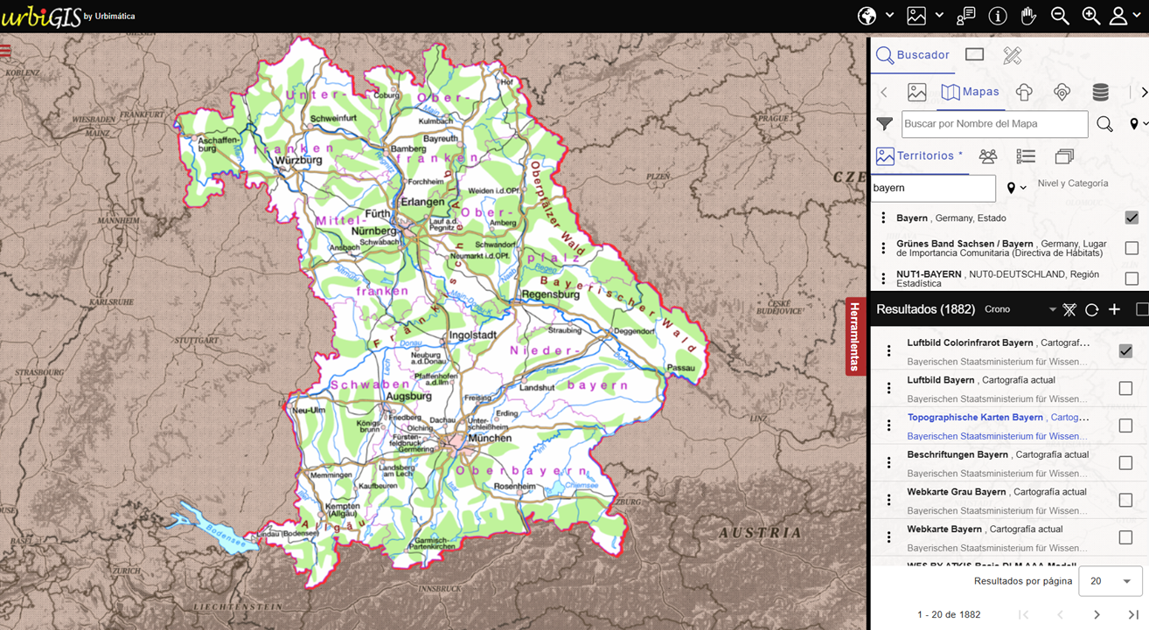The height and width of the screenshot is (630, 1149).
Task: Open the information tool icon
Action: 998,16
